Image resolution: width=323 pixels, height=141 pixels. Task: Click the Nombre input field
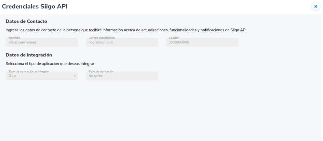(x=42, y=42)
